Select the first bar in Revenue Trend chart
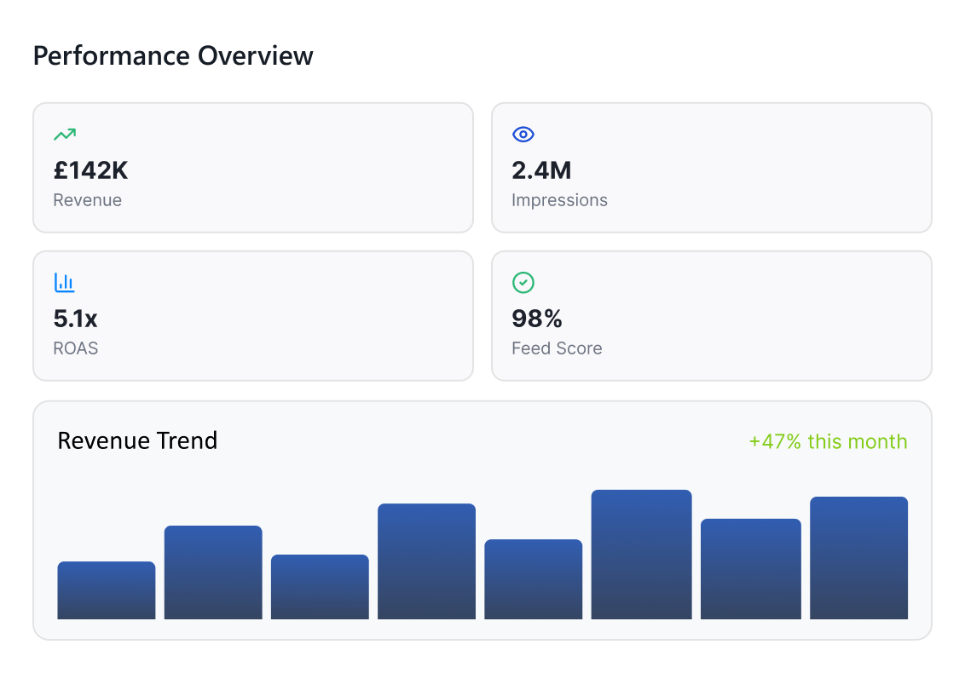 [107, 590]
